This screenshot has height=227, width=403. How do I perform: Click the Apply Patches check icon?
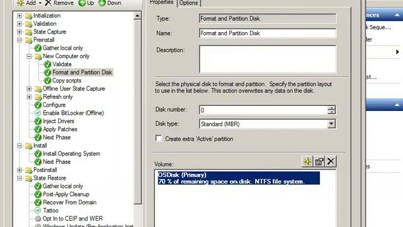pos(38,129)
